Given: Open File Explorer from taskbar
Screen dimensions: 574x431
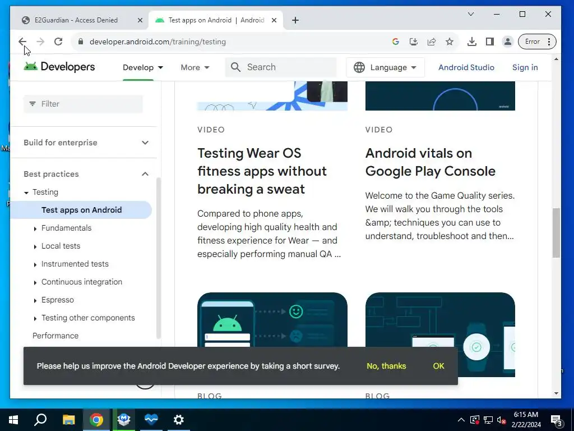Looking at the screenshot, I should (68, 420).
